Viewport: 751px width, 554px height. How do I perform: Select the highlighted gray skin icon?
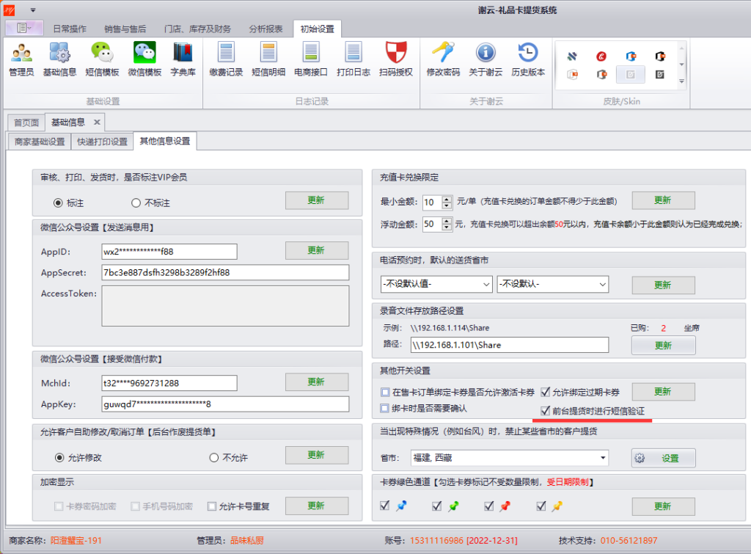[x=631, y=75]
